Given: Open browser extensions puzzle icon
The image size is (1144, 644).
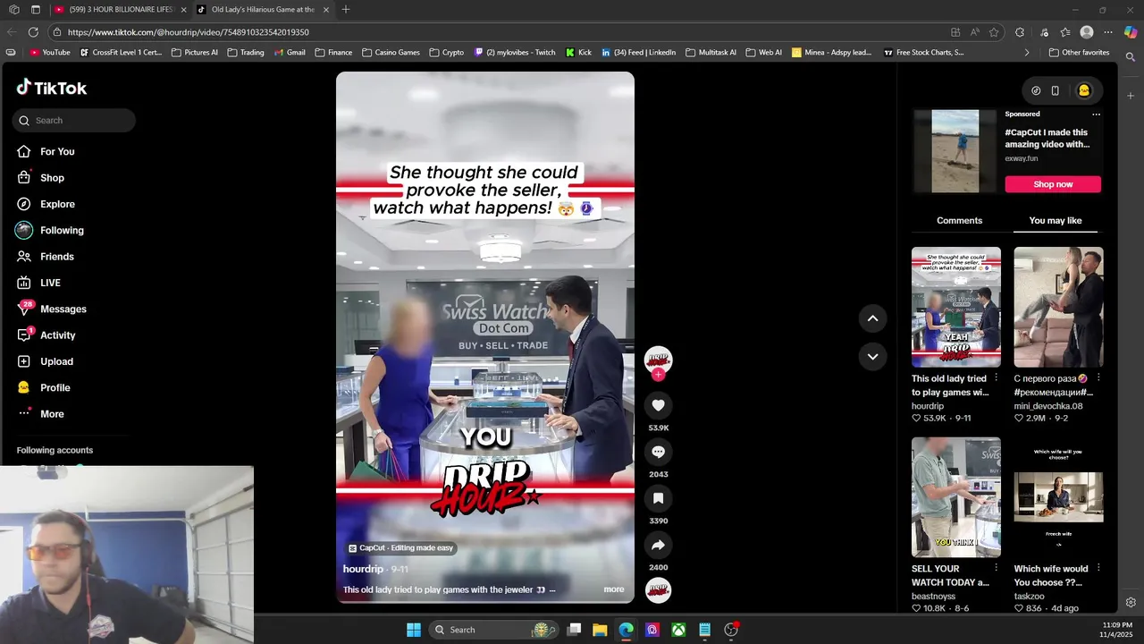Looking at the screenshot, I should tap(1020, 32).
